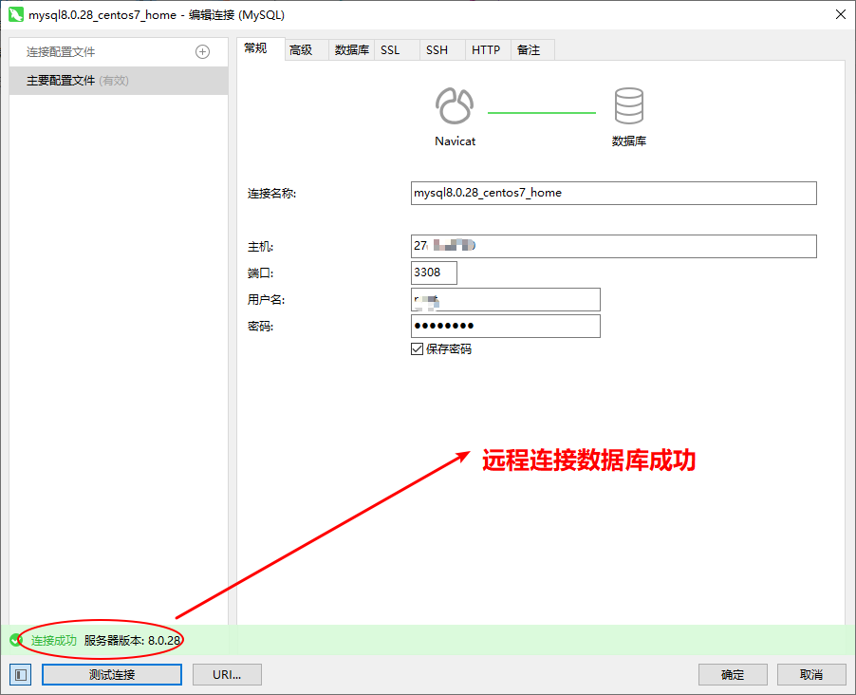Click the 服务器版本: 8.0.28 status text

[x=132, y=640]
